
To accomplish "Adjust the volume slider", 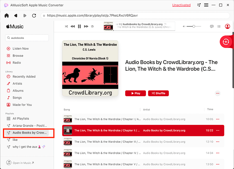I will pyautogui.click(x=194, y=26).
